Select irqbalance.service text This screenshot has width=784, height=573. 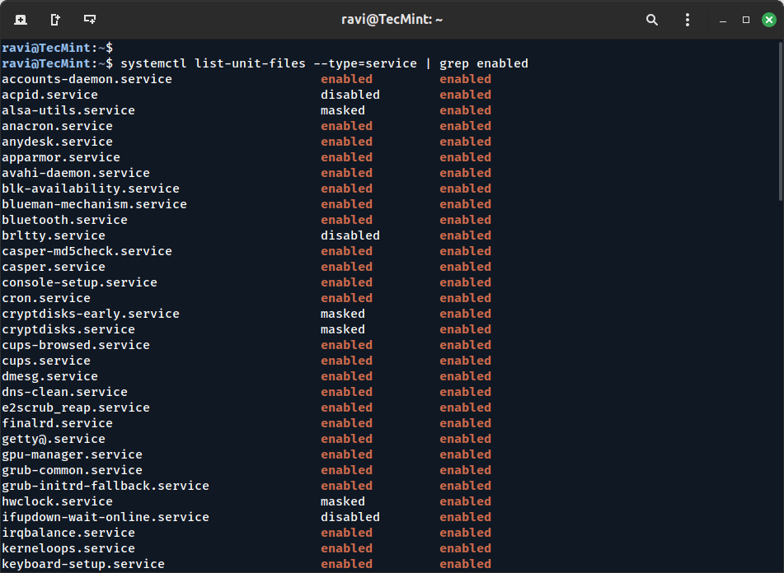68,533
